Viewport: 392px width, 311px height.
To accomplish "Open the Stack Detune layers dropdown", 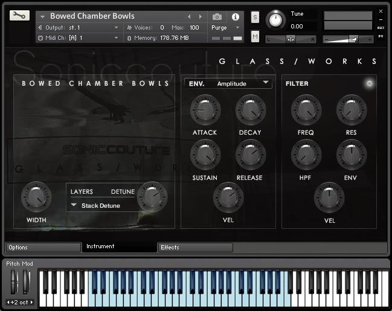I will click(95, 205).
